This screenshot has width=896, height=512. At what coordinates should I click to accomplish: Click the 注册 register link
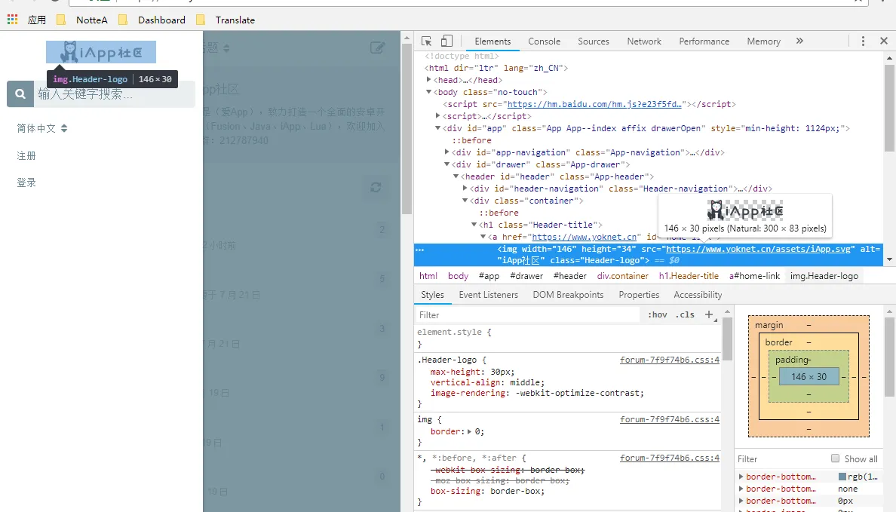tap(26, 155)
